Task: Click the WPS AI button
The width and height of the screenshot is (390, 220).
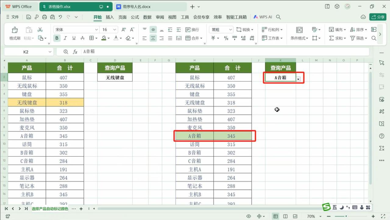Action: click(x=263, y=17)
